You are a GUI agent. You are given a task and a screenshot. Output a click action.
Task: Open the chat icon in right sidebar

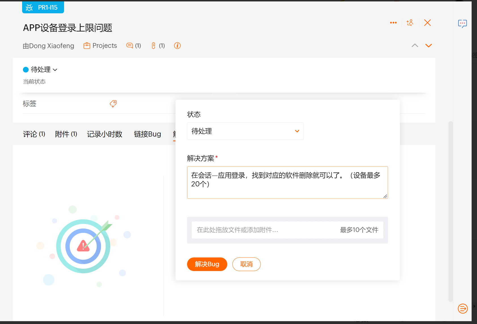pyautogui.click(x=462, y=24)
